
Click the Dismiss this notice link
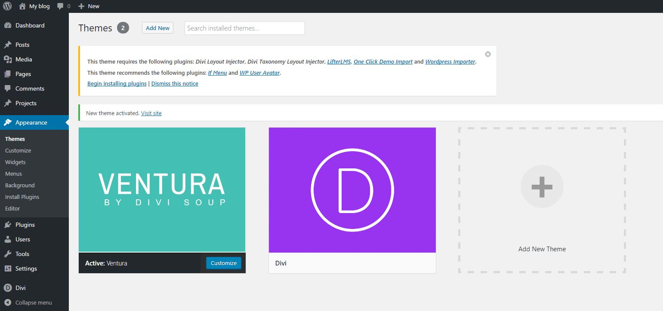tap(175, 83)
